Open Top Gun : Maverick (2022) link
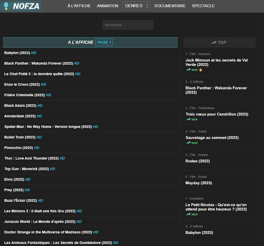This screenshot has height=246, width=264. [27, 169]
